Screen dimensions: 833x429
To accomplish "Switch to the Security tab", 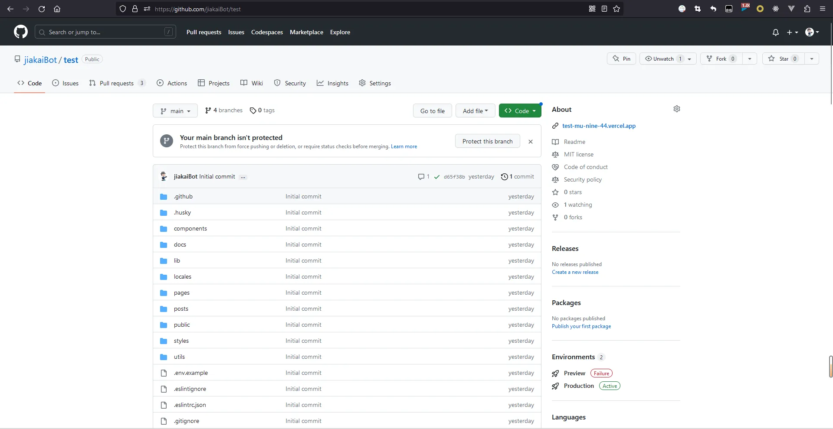I will tap(290, 83).
